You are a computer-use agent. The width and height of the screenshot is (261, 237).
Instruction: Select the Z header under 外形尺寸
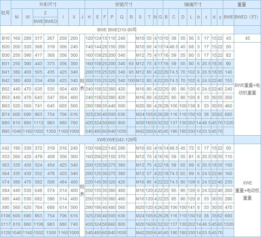45,13
